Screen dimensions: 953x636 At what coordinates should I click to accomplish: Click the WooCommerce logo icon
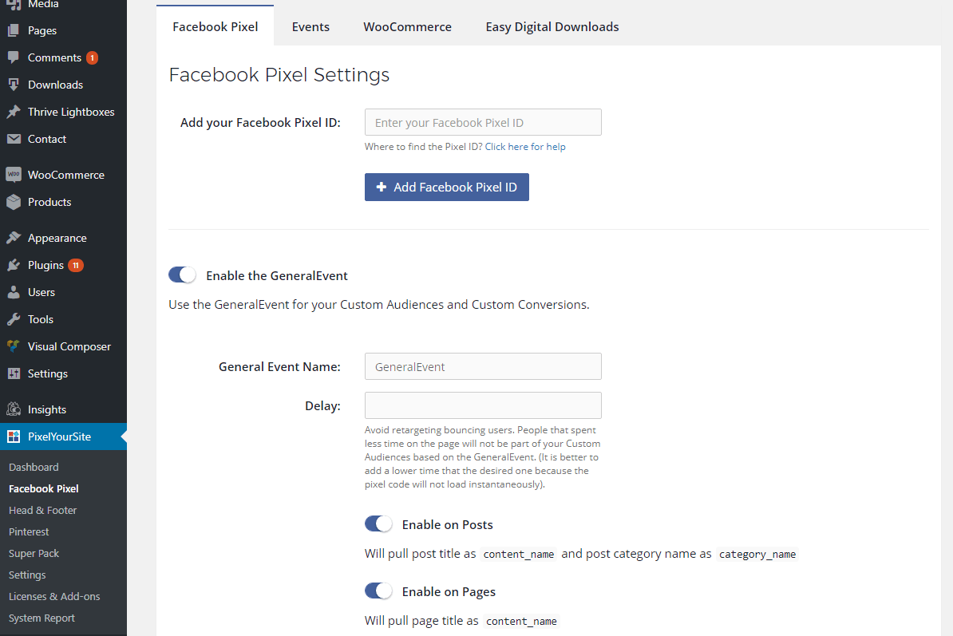pyautogui.click(x=14, y=175)
